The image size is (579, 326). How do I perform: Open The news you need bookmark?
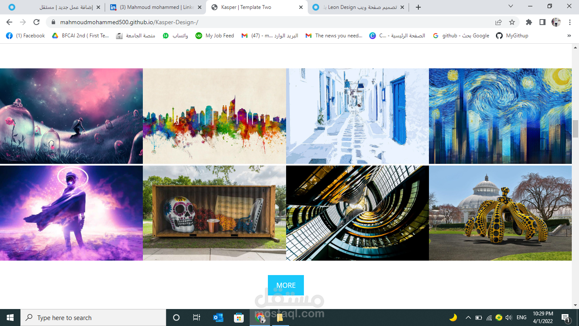click(x=334, y=36)
